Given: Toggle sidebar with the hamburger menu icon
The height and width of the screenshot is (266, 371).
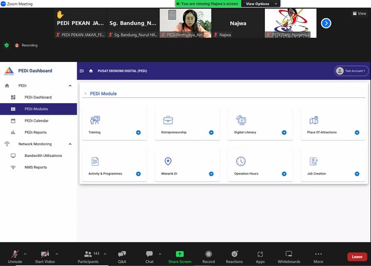Looking at the screenshot, I should (x=82, y=71).
